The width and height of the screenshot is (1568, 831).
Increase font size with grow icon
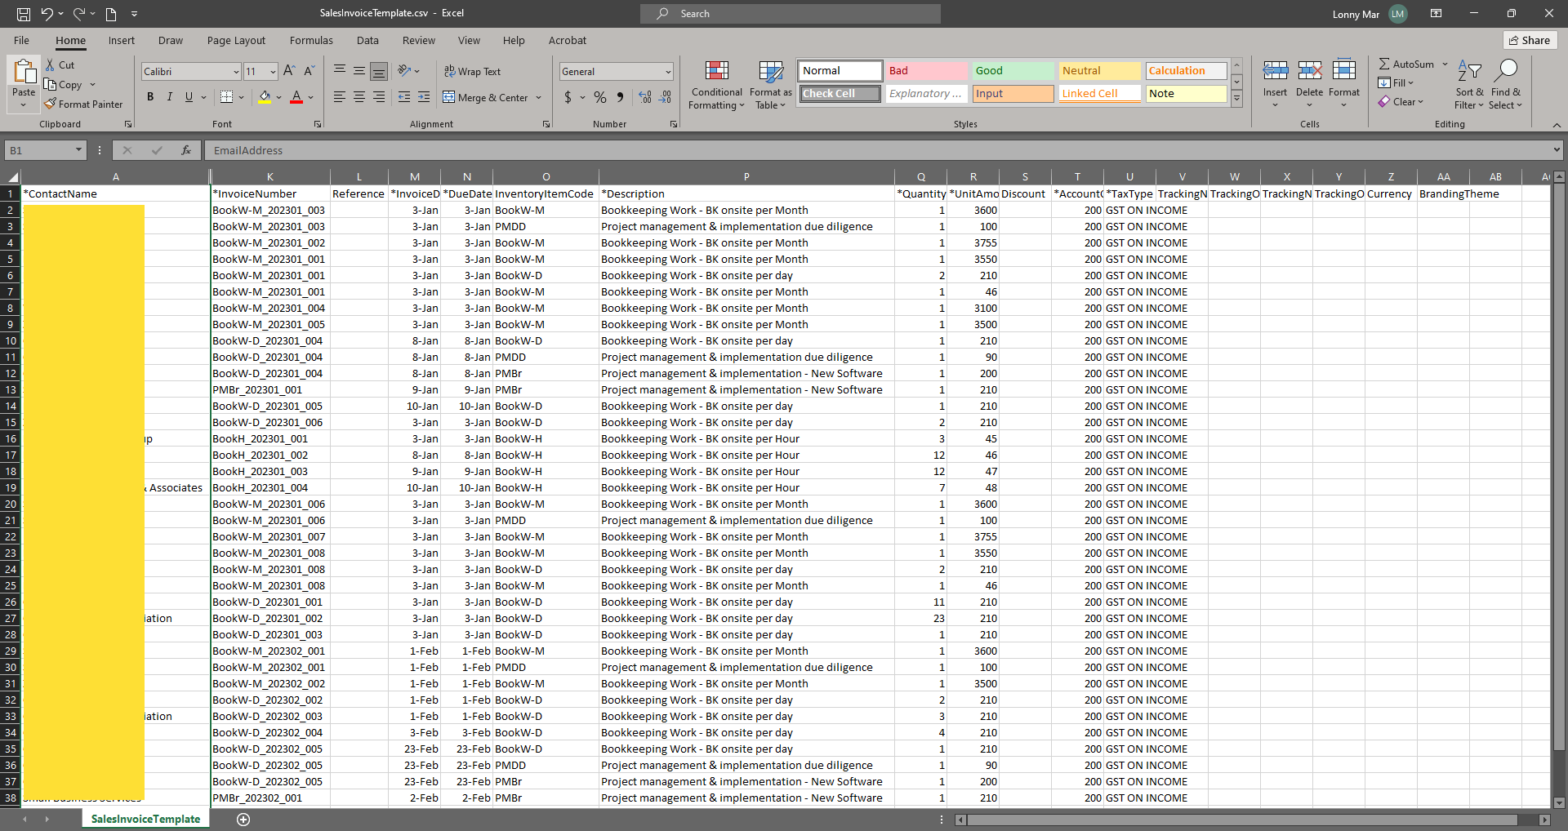(x=289, y=71)
